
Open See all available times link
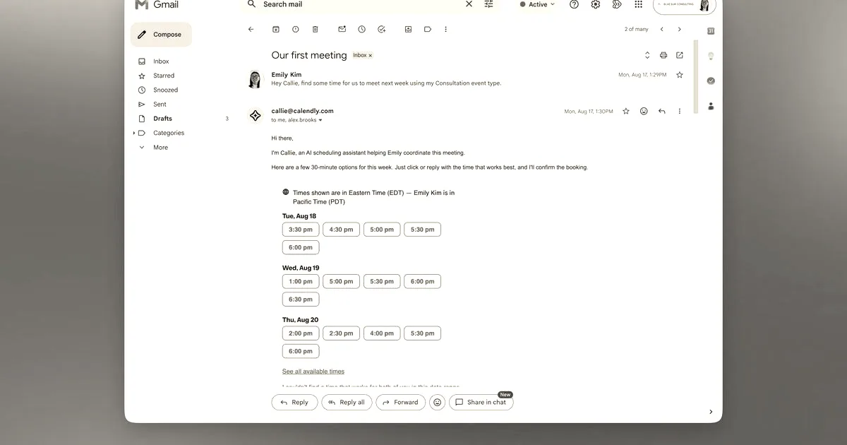[x=313, y=372]
